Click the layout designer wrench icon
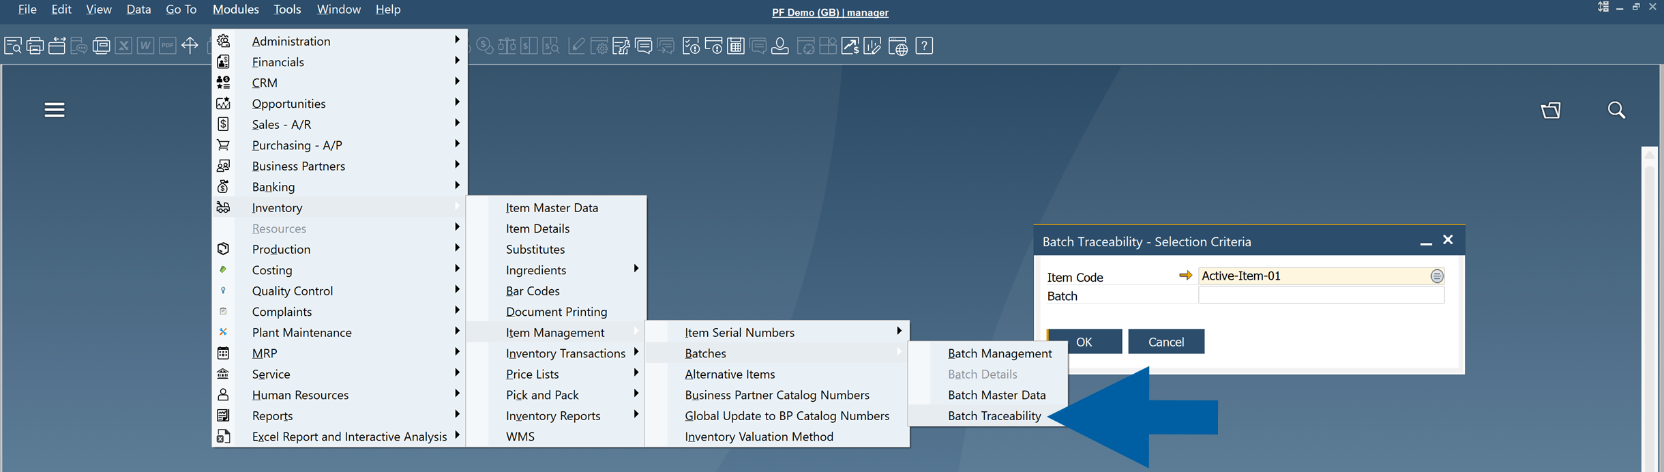 pyautogui.click(x=621, y=46)
